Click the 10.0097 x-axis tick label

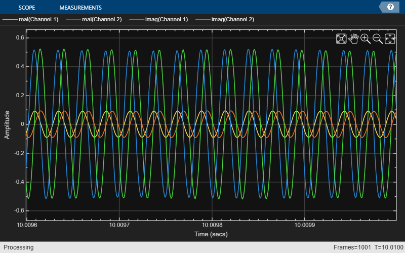(x=119, y=225)
